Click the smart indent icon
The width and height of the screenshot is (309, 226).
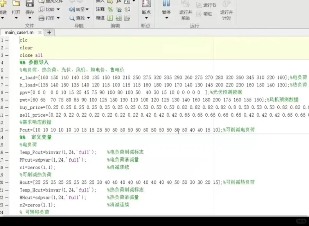pos(110,18)
